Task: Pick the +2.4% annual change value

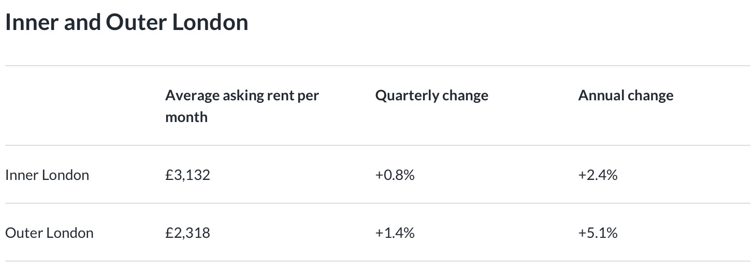Action: click(598, 175)
